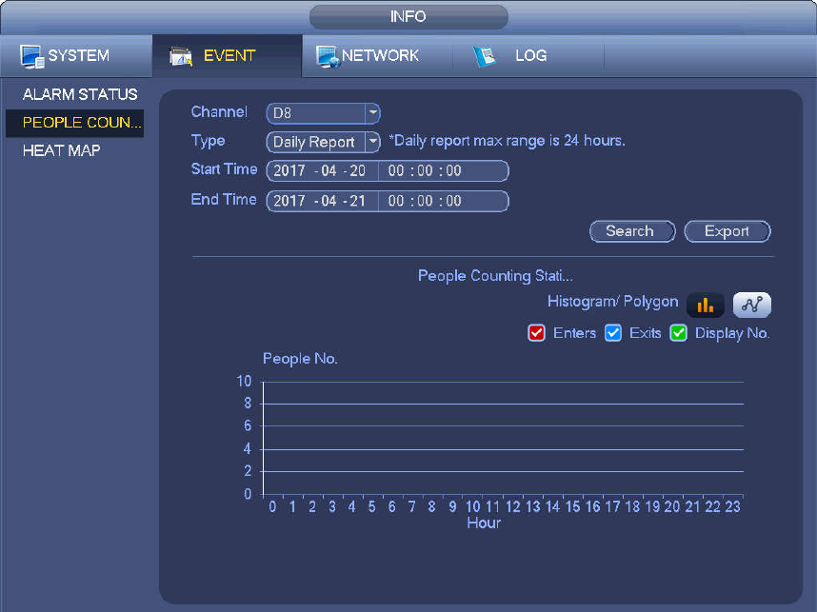Viewport: 817px width, 612px height.
Task: Open the EVENT tab label
Action: (229, 56)
